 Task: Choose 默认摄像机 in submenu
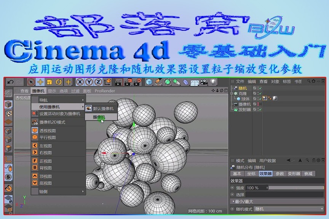tap(101, 108)
